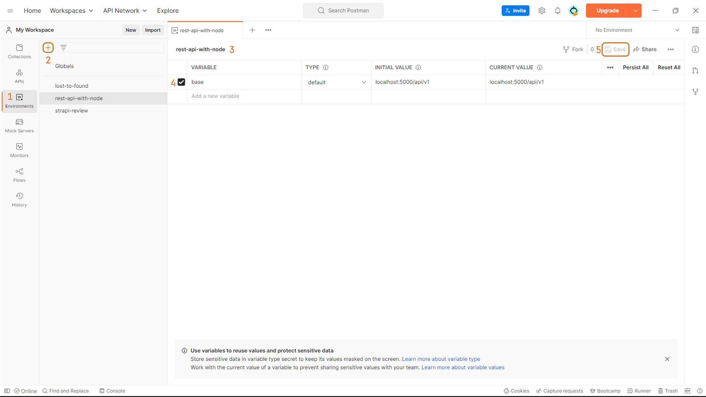The height and width of the screenshot is (397, 706).
Task: Toggle the sidebar icon in status bar
Action: 7,391
